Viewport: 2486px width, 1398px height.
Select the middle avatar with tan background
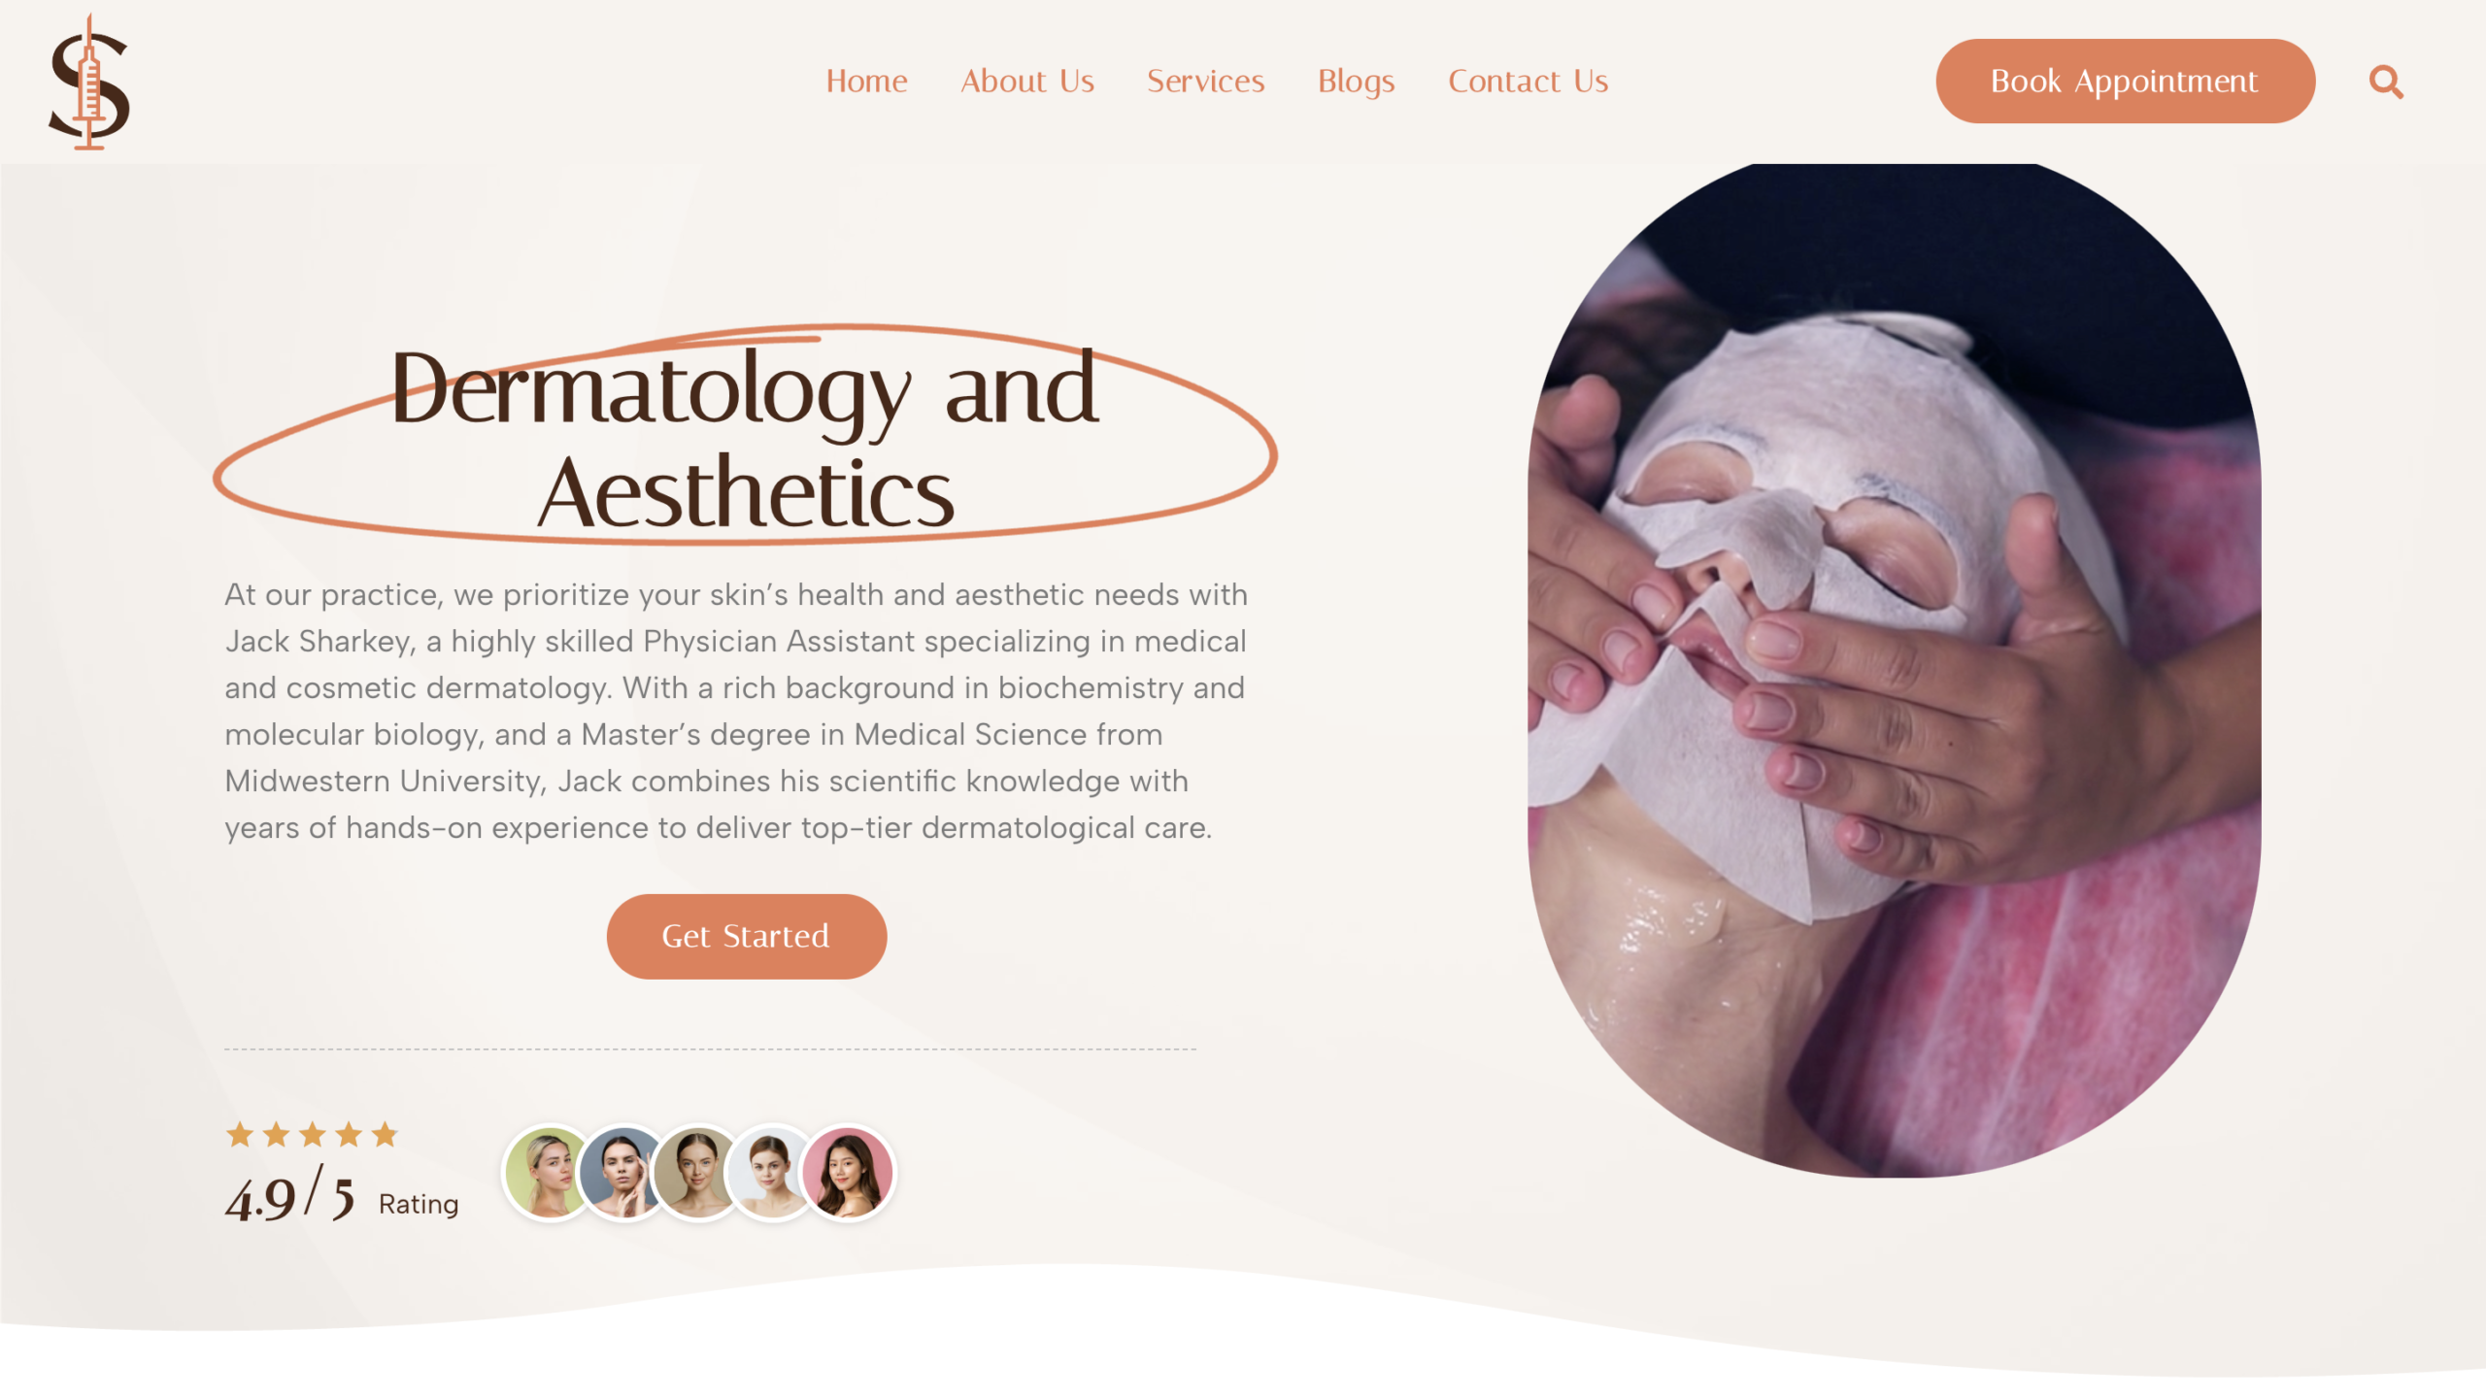click(x=697, y=1173)
